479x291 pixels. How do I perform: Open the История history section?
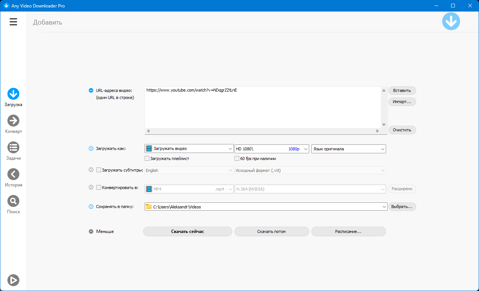click(13, 175)
